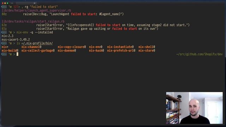This screenshot has height=127, width=226.
Task: Click the nix-instantiate@ entry
Action: [x=120, y=47]
